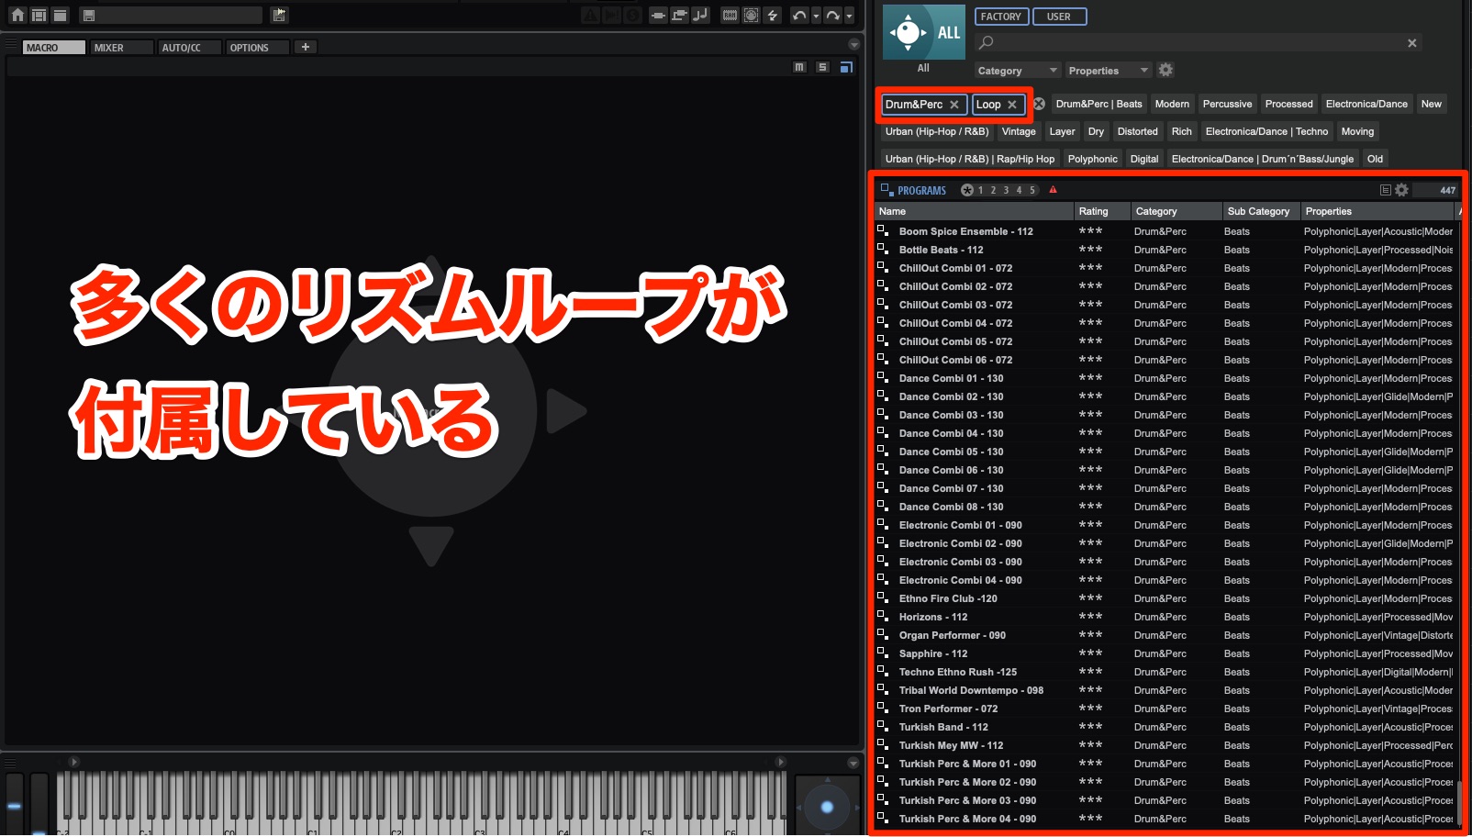Shift the keyboard range with the right arrow

781,762
